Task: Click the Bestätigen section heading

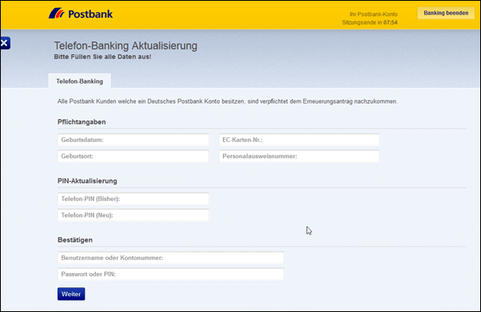Action: coord(75,239)
